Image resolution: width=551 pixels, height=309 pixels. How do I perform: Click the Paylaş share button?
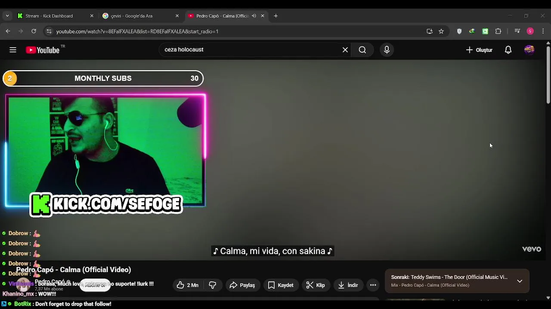click(x=242, y=285)
